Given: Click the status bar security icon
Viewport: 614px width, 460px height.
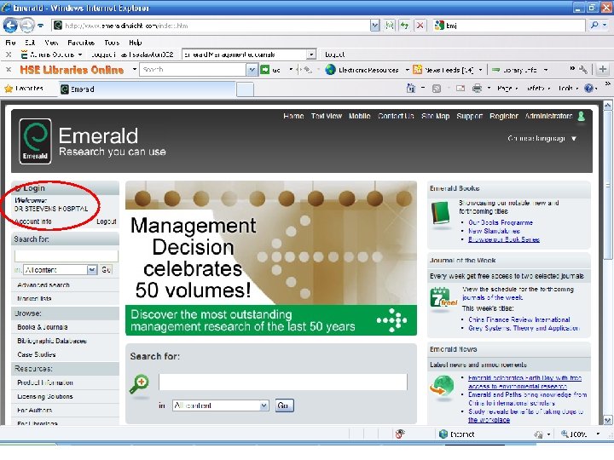Looking at the screenshot, I should (399, 434).
